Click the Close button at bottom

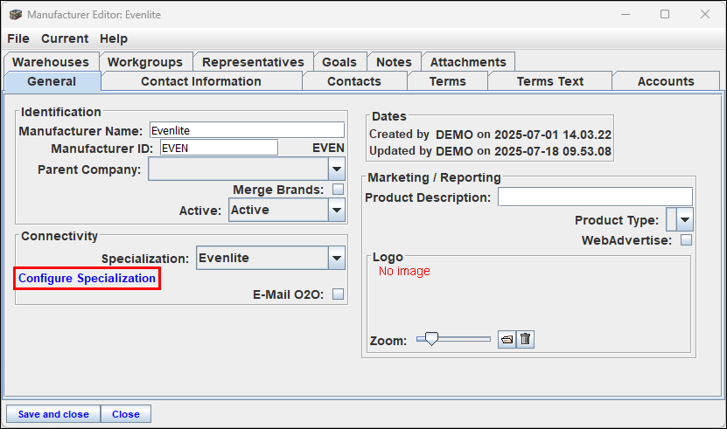126,414
